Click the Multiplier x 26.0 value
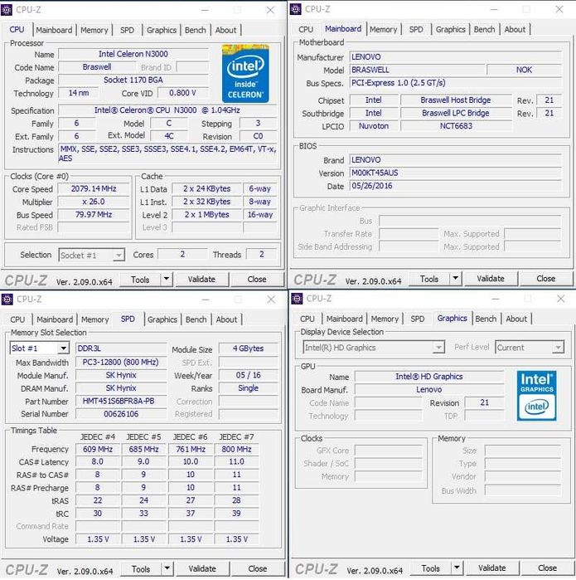This screenshot has width=576, height=580. pyautogui.click(x=94, y=202)
